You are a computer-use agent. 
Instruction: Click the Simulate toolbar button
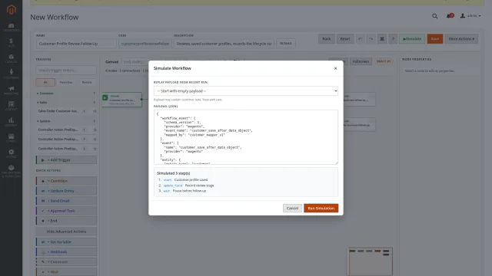coord(412,39)
